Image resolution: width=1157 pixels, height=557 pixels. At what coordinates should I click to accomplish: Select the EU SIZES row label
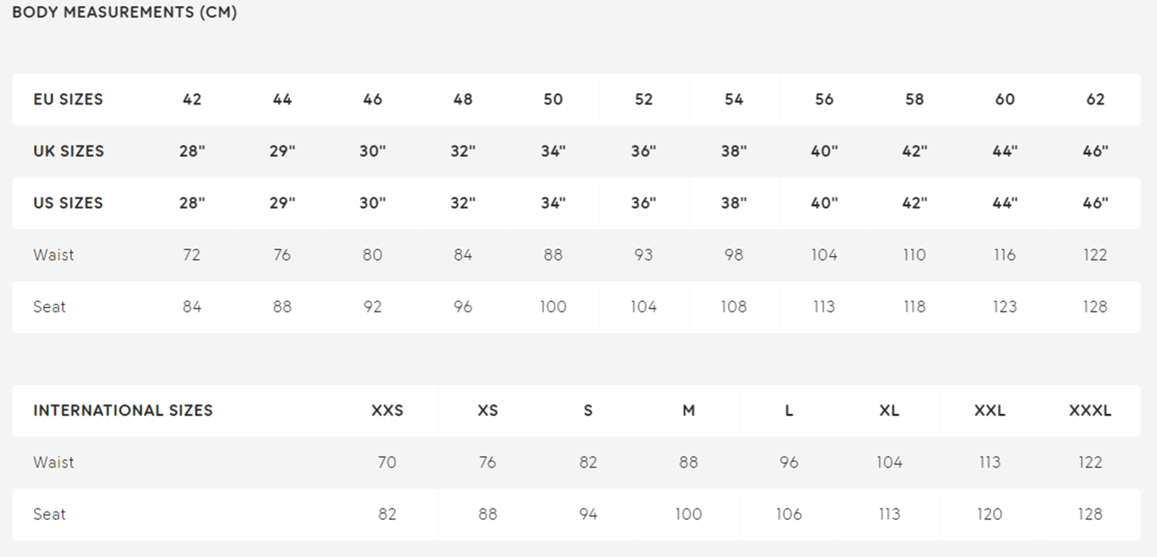(x=68, y=100)
